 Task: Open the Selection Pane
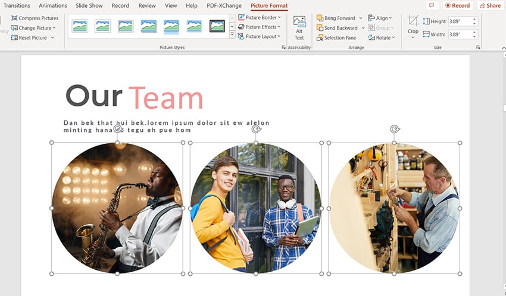(x=336, y=37)
